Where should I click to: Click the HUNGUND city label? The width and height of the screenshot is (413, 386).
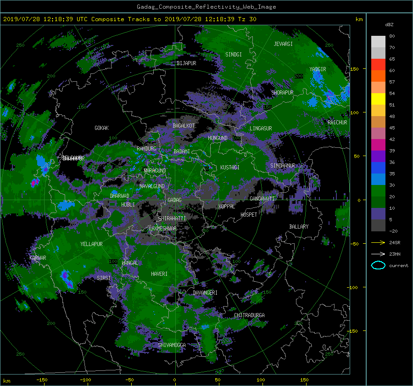[x=218, y=138]
